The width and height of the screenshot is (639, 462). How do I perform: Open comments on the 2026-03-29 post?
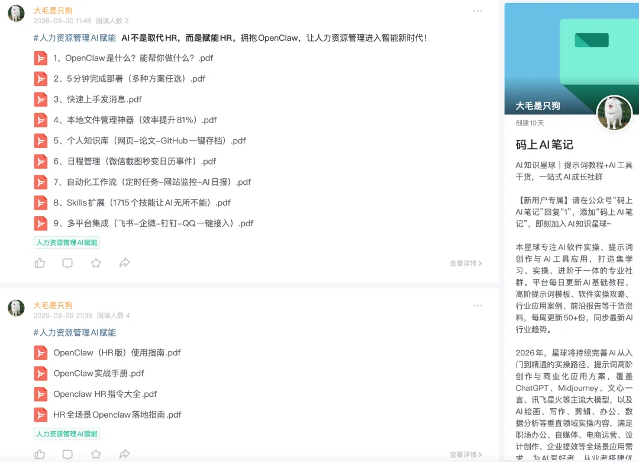pyautogui.click(x=67, y=454)
